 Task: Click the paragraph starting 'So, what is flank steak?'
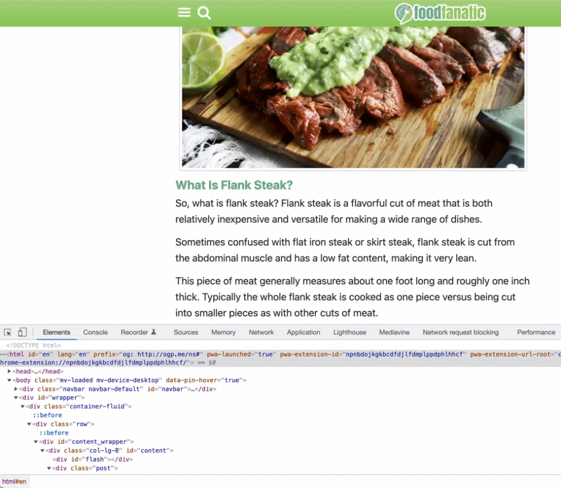334,211
